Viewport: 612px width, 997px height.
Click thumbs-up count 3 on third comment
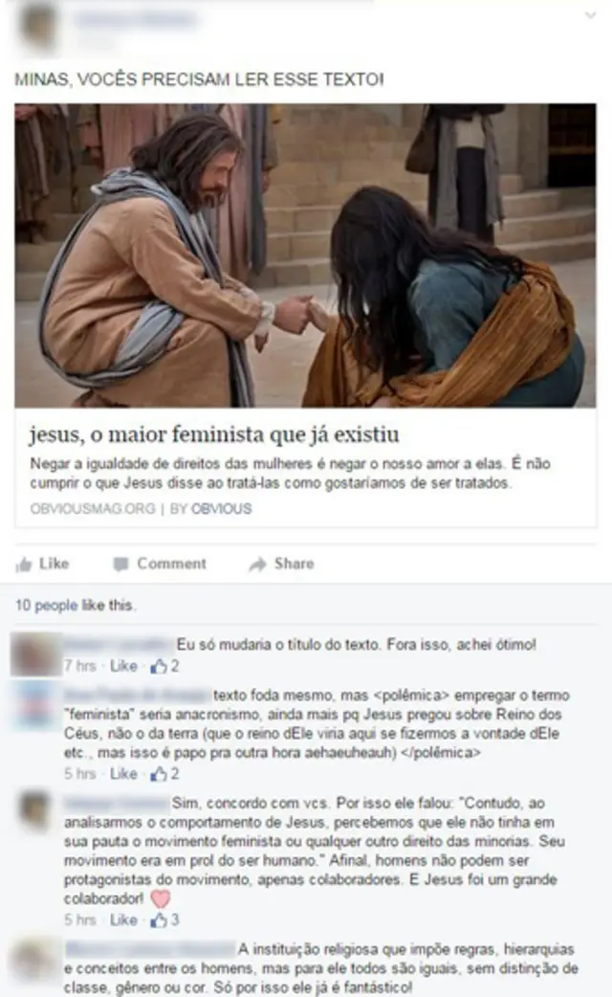click(165, 920)
